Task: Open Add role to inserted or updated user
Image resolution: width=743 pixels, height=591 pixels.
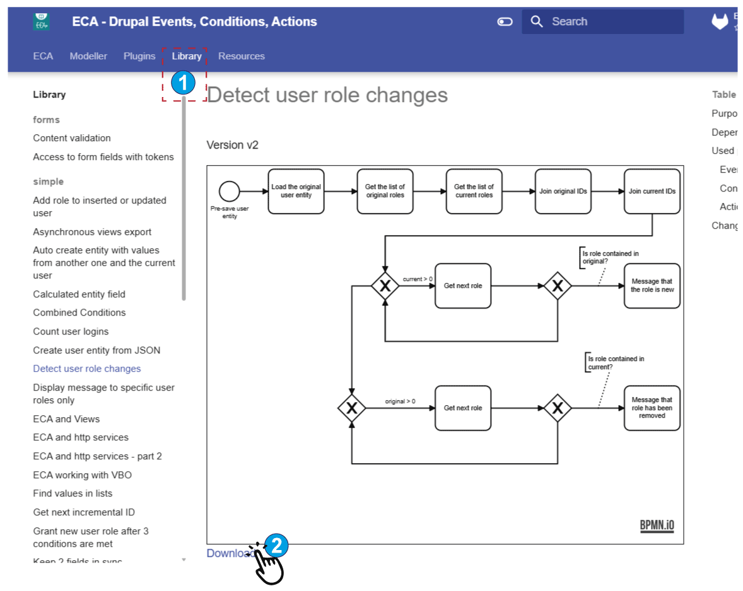Action: point(100,207)
